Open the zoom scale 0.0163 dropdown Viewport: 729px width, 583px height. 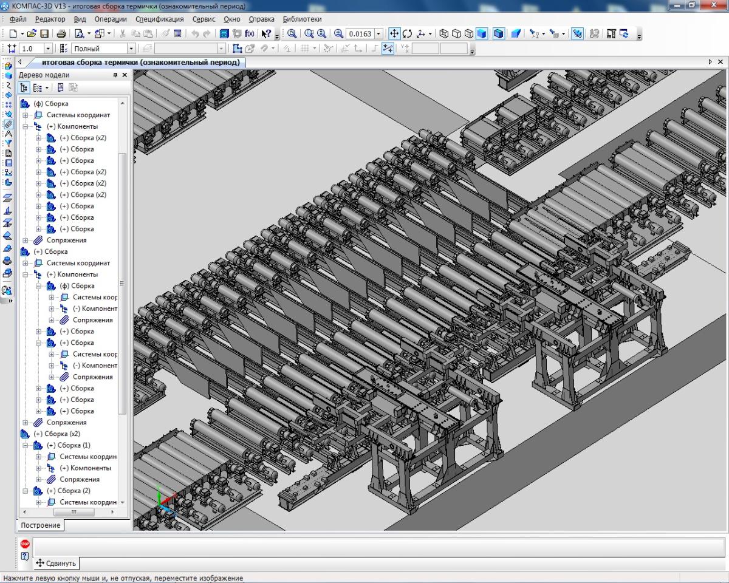coord(379,34)
